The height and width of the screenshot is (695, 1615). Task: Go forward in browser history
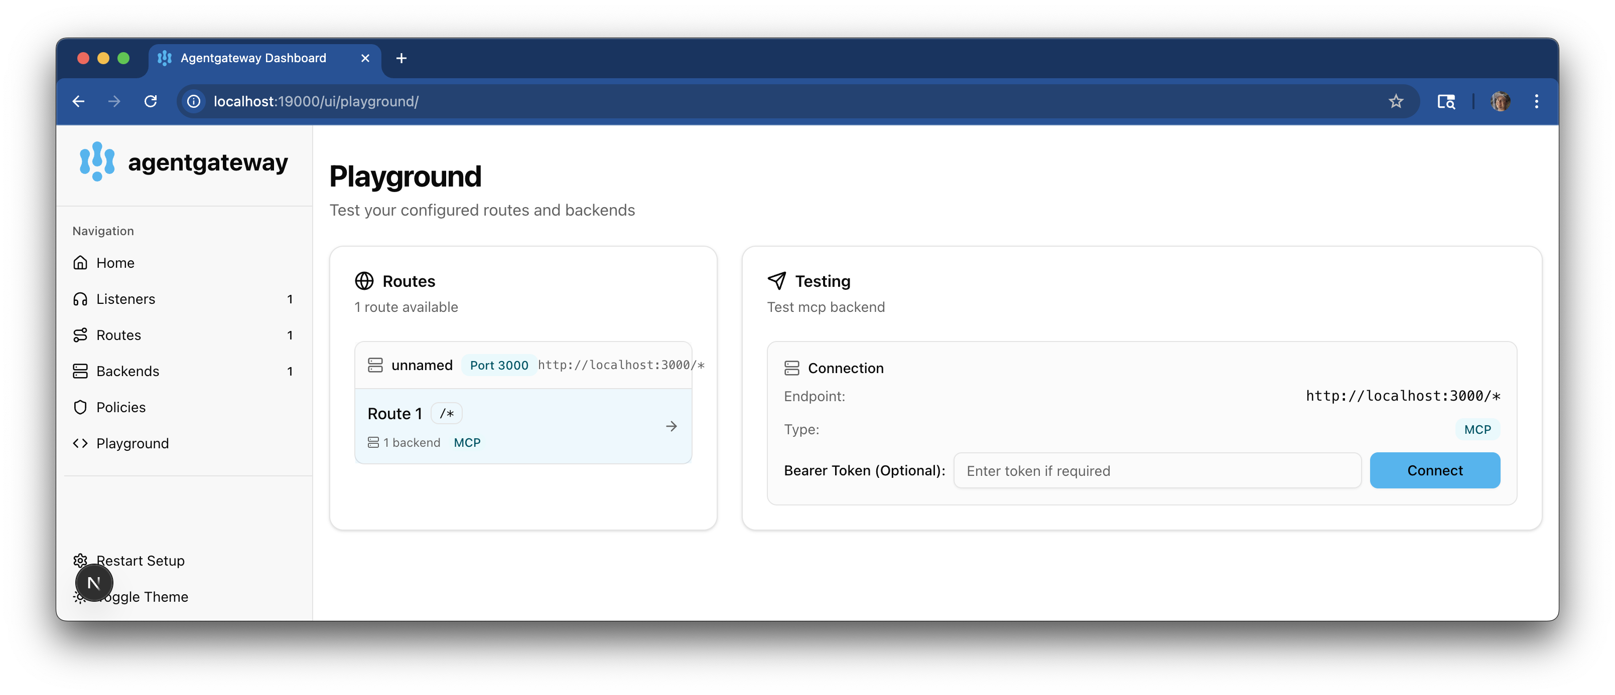(114, 101)
